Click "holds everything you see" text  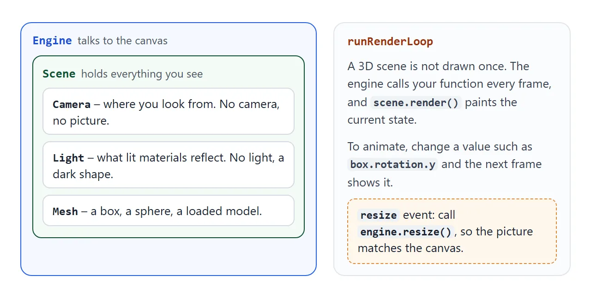[x=142, y=74]
